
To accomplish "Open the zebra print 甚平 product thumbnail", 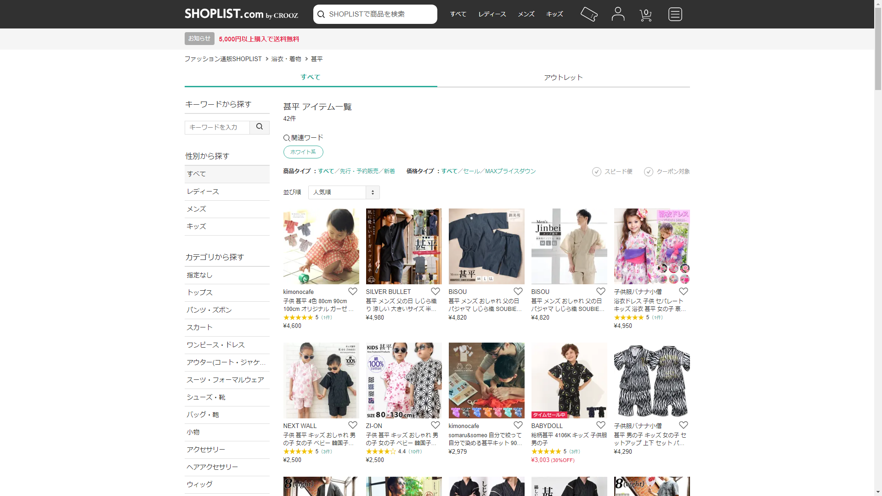I will click(x=652, y=380).
